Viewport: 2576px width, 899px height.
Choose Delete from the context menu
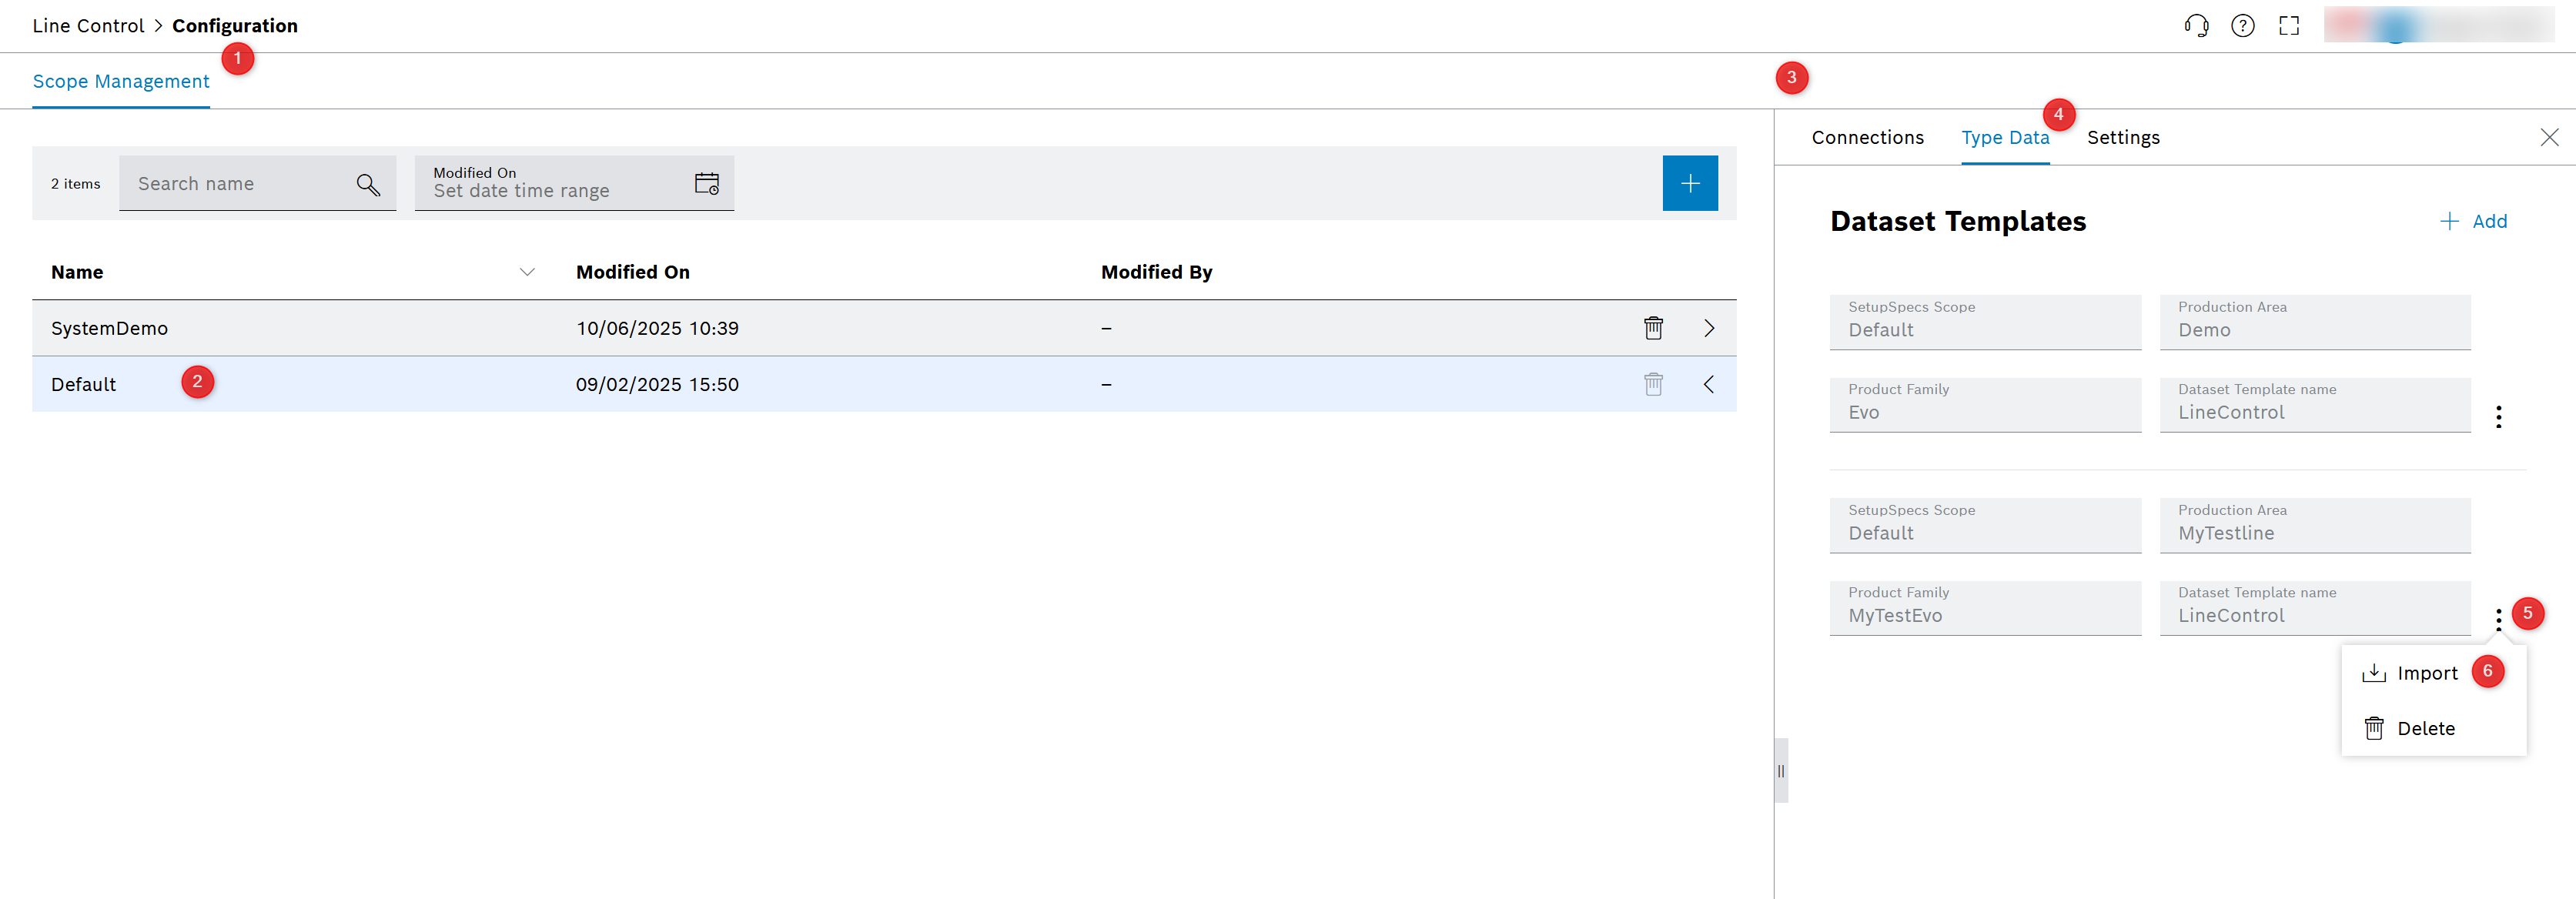2409,728
